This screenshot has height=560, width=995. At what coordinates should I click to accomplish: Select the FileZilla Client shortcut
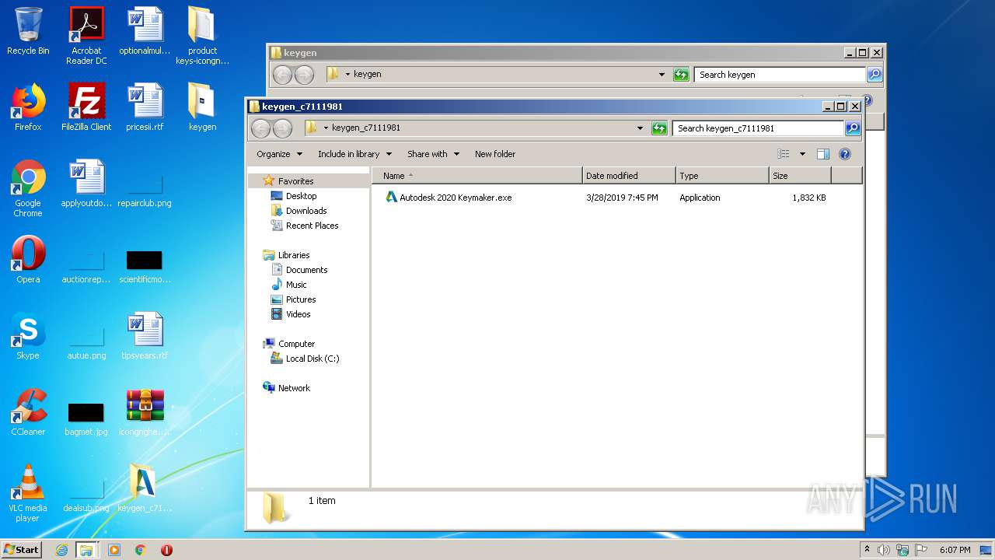(x=86, y=107)
